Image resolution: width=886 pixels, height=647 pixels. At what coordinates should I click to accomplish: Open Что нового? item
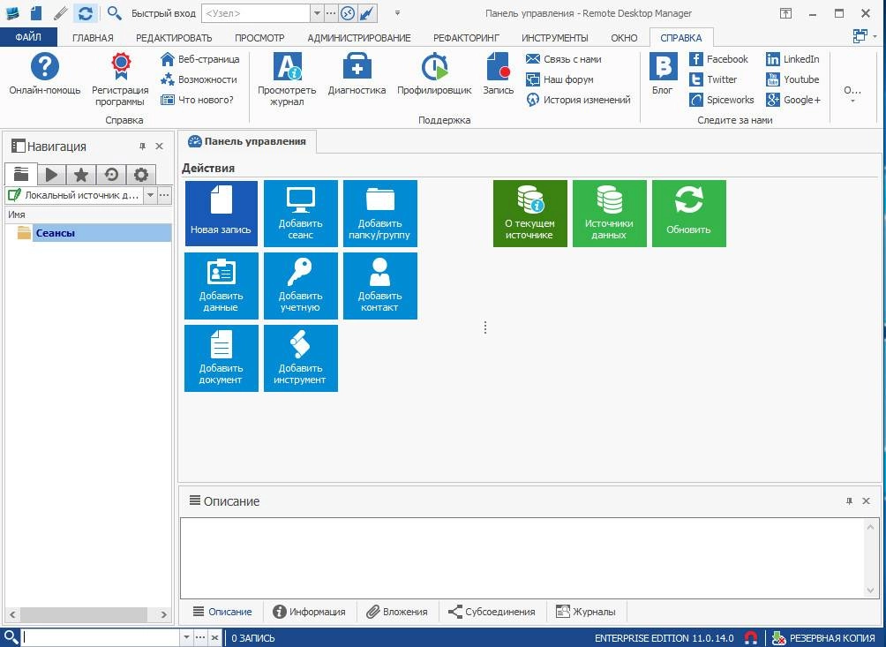click(x=197, y=100)
